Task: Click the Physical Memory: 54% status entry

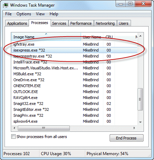Action: click(107, 154)
